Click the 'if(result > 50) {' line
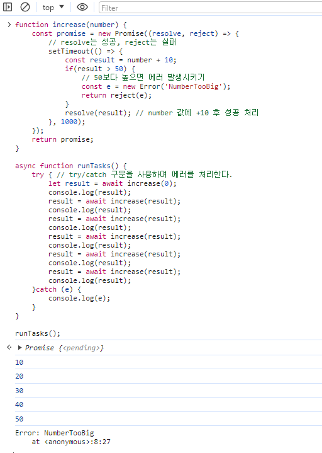This screenshot has height=453, width=322. [100, 69]
